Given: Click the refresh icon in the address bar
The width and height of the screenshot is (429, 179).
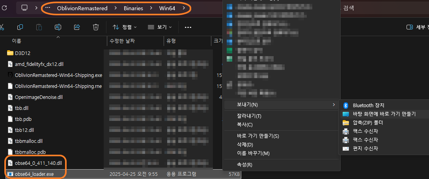Looking at the screenshot, I should (x=4, y=8).
